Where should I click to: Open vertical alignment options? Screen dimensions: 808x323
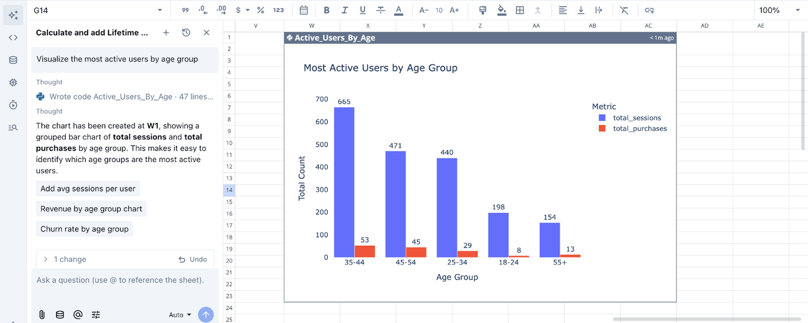click(x=581, y=10)
